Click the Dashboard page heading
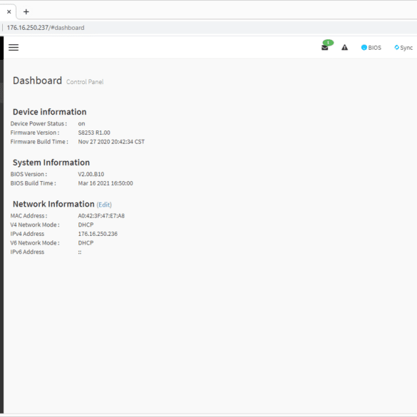The image size is (417, 417). (x=37, y=81)
